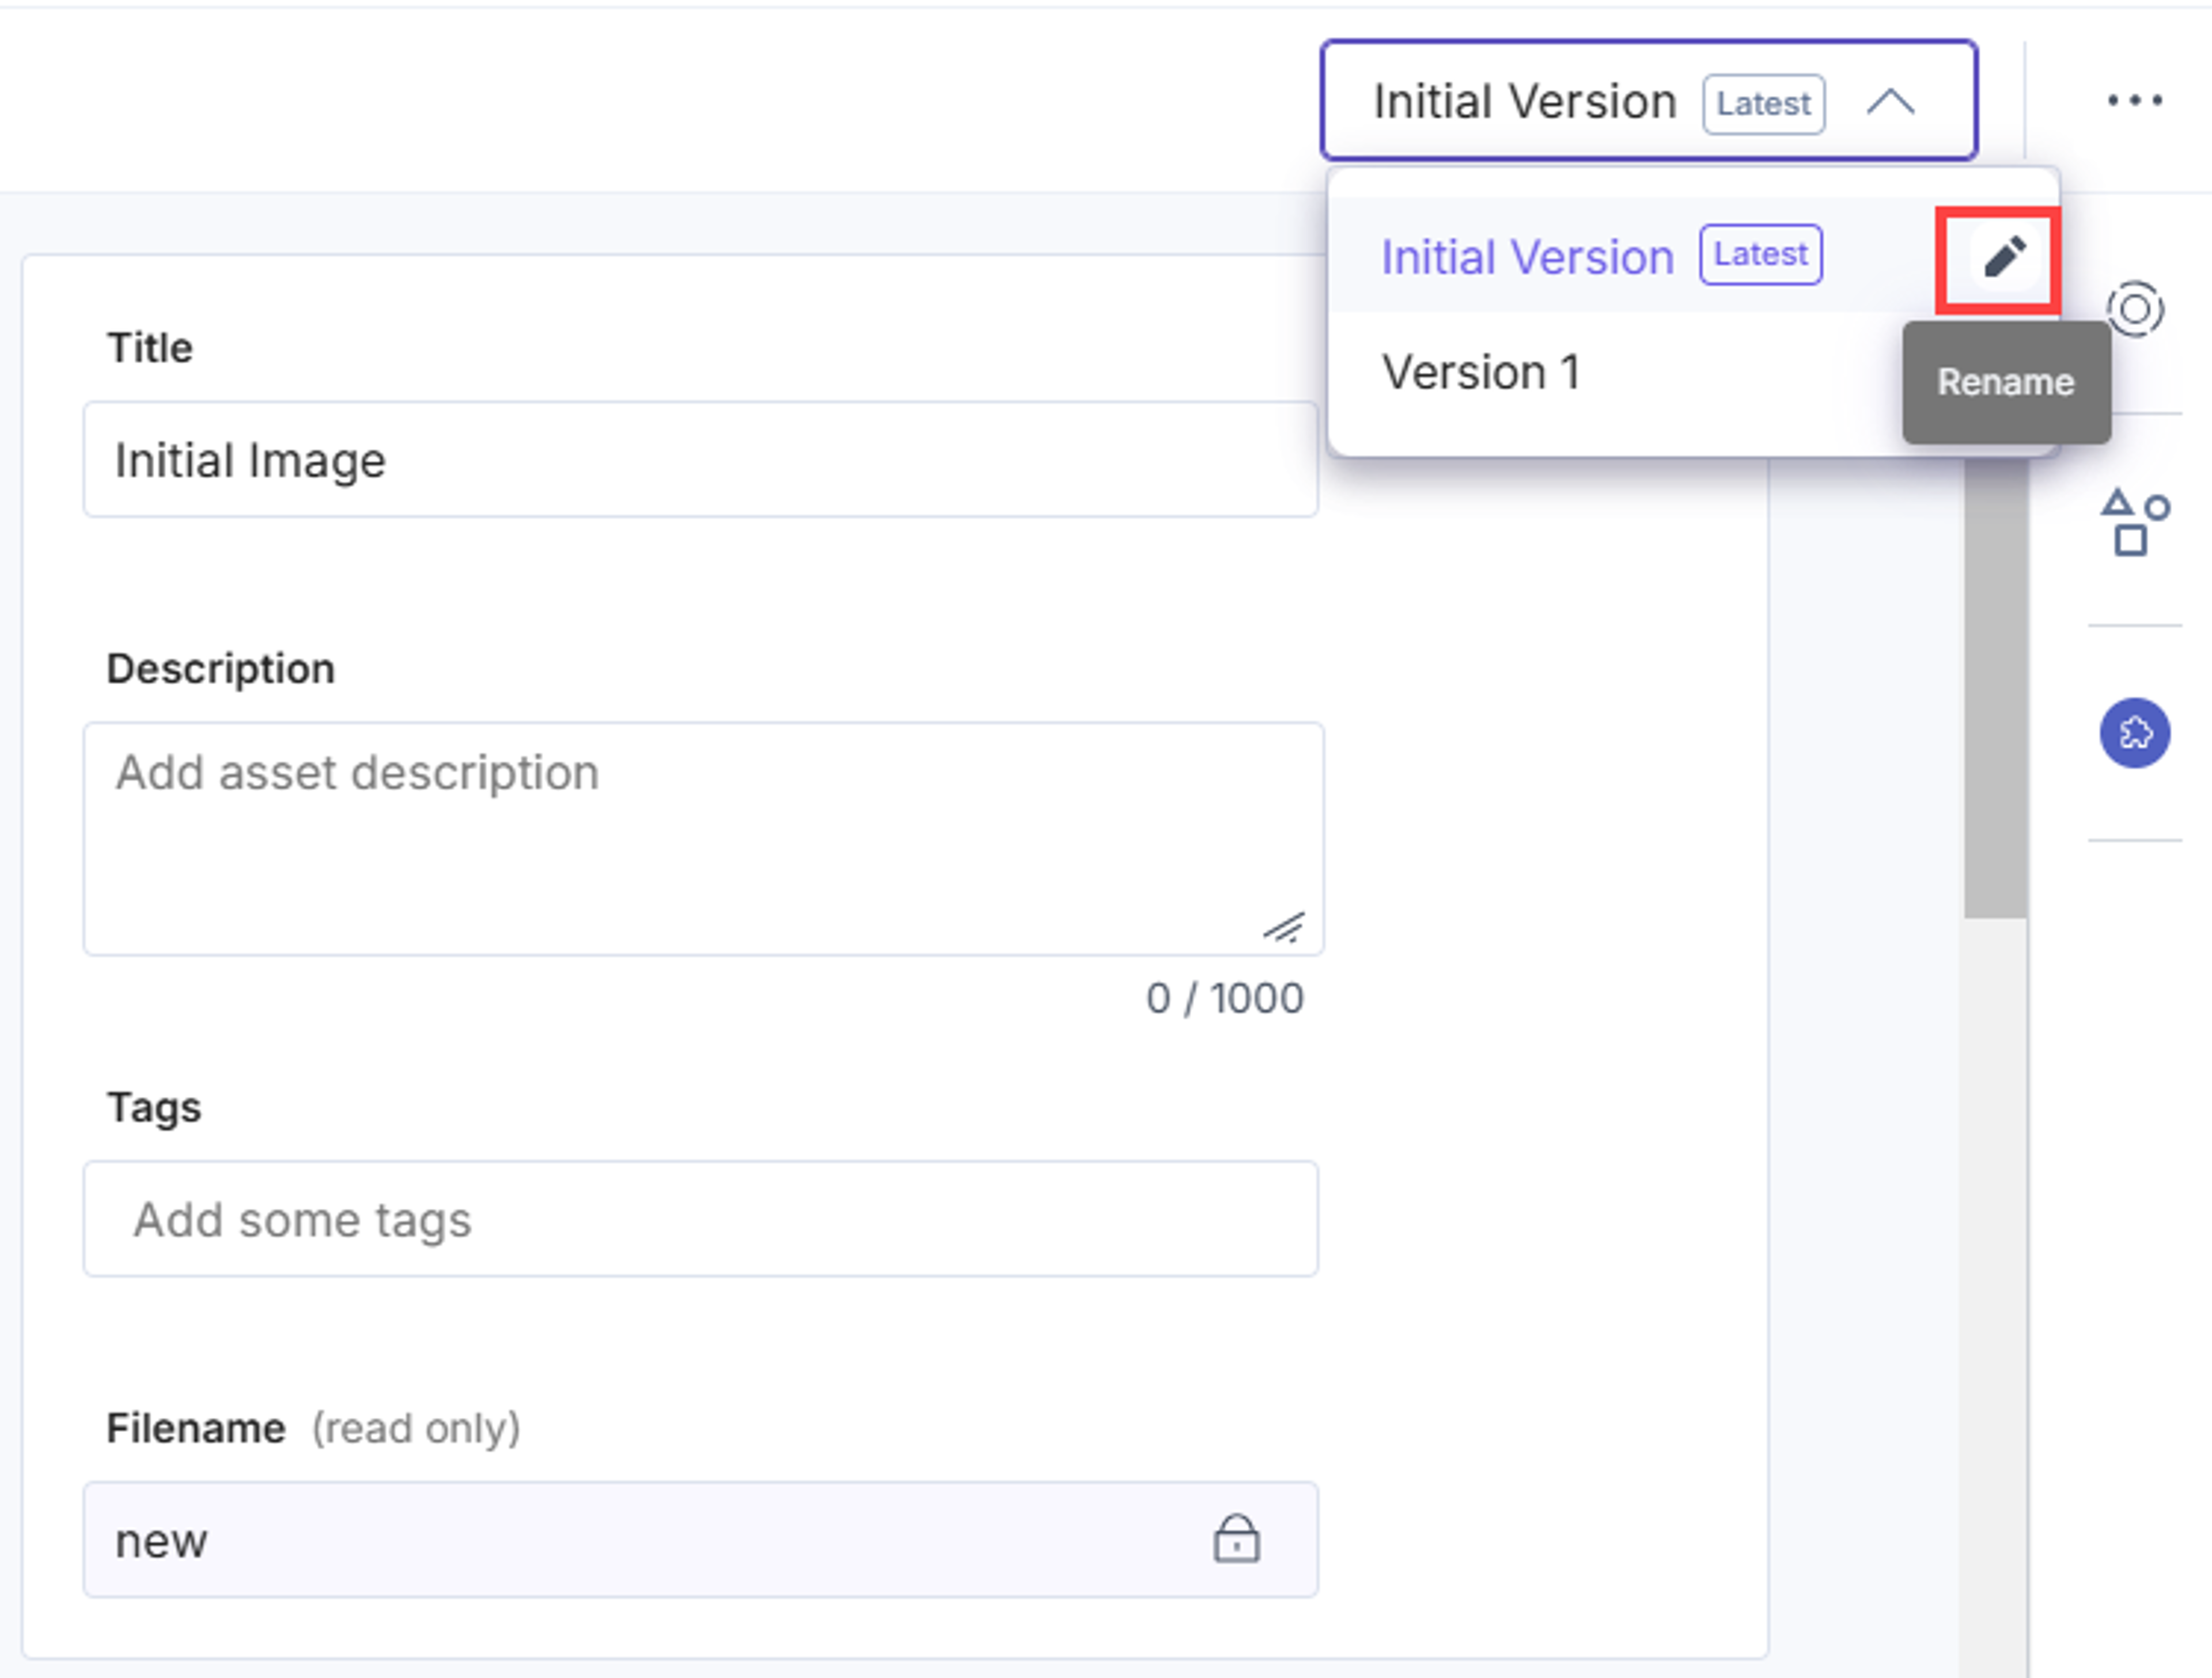Click the pencil Rename icon
The width and height of the screenshot is (2212, 1678).
[x=2004, y=257]
